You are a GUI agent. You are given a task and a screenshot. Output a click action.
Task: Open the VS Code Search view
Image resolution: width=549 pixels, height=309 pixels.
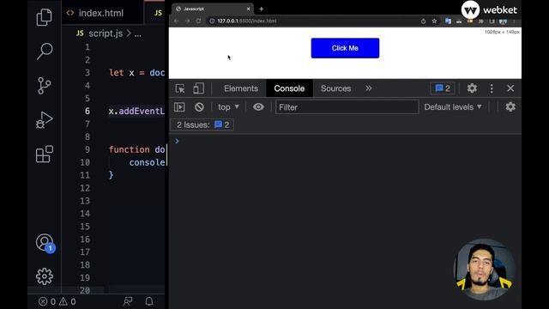(x=45, y=51)
